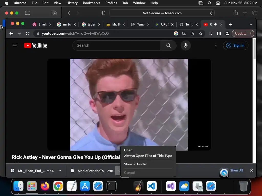
Task: Go back in Chrome
Action: [x=11, y=33]
